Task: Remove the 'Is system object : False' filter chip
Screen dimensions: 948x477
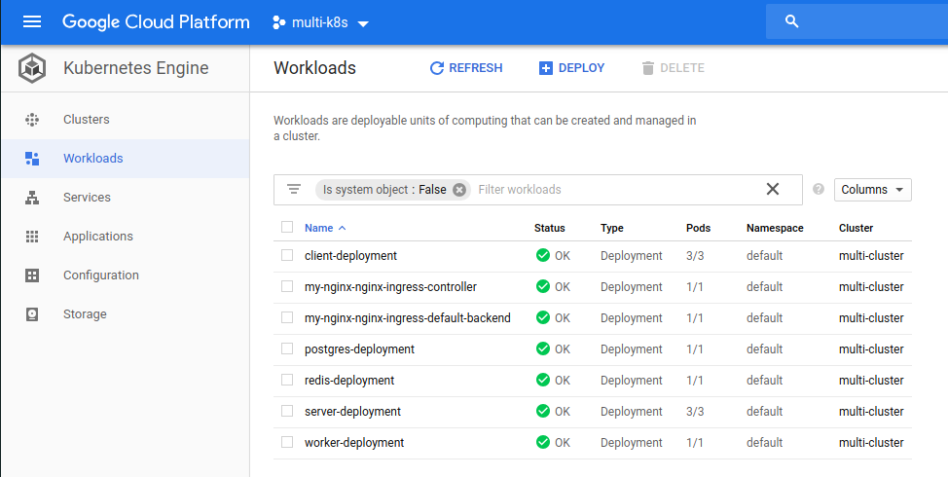Action: [459, 190]
